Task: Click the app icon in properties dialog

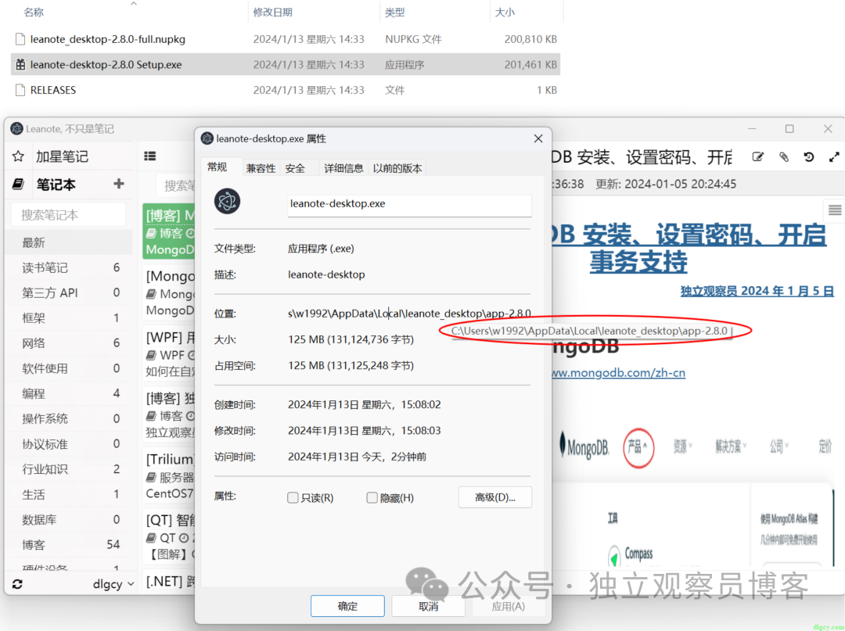Action: [x=228, y=202]
